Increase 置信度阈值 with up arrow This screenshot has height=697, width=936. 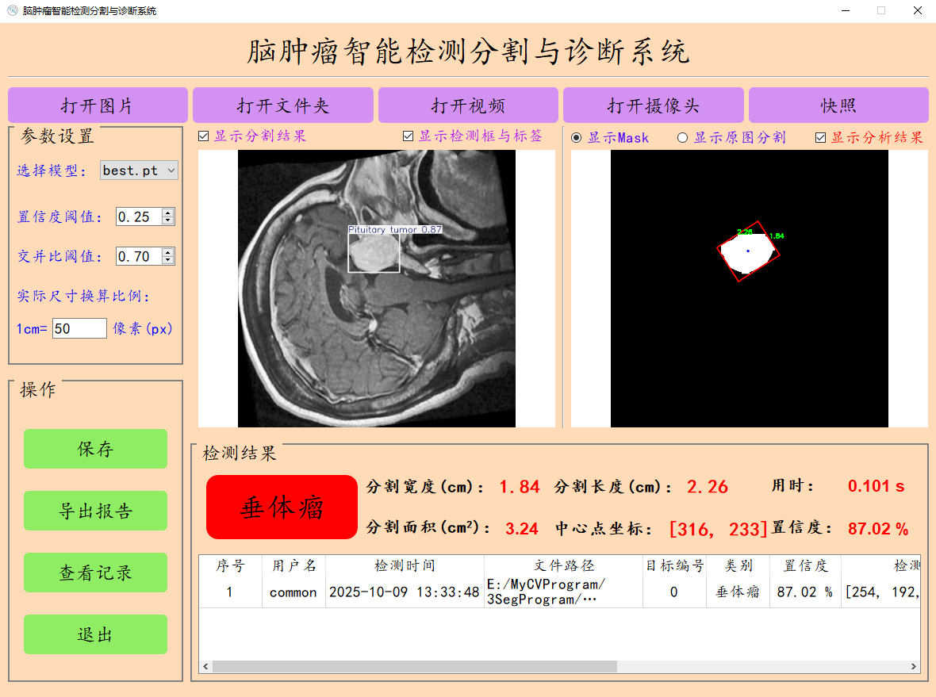point(168,213)
